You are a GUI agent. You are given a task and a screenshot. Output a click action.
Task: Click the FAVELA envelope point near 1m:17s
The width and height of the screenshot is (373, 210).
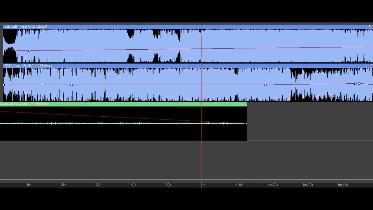coord(265,85)
